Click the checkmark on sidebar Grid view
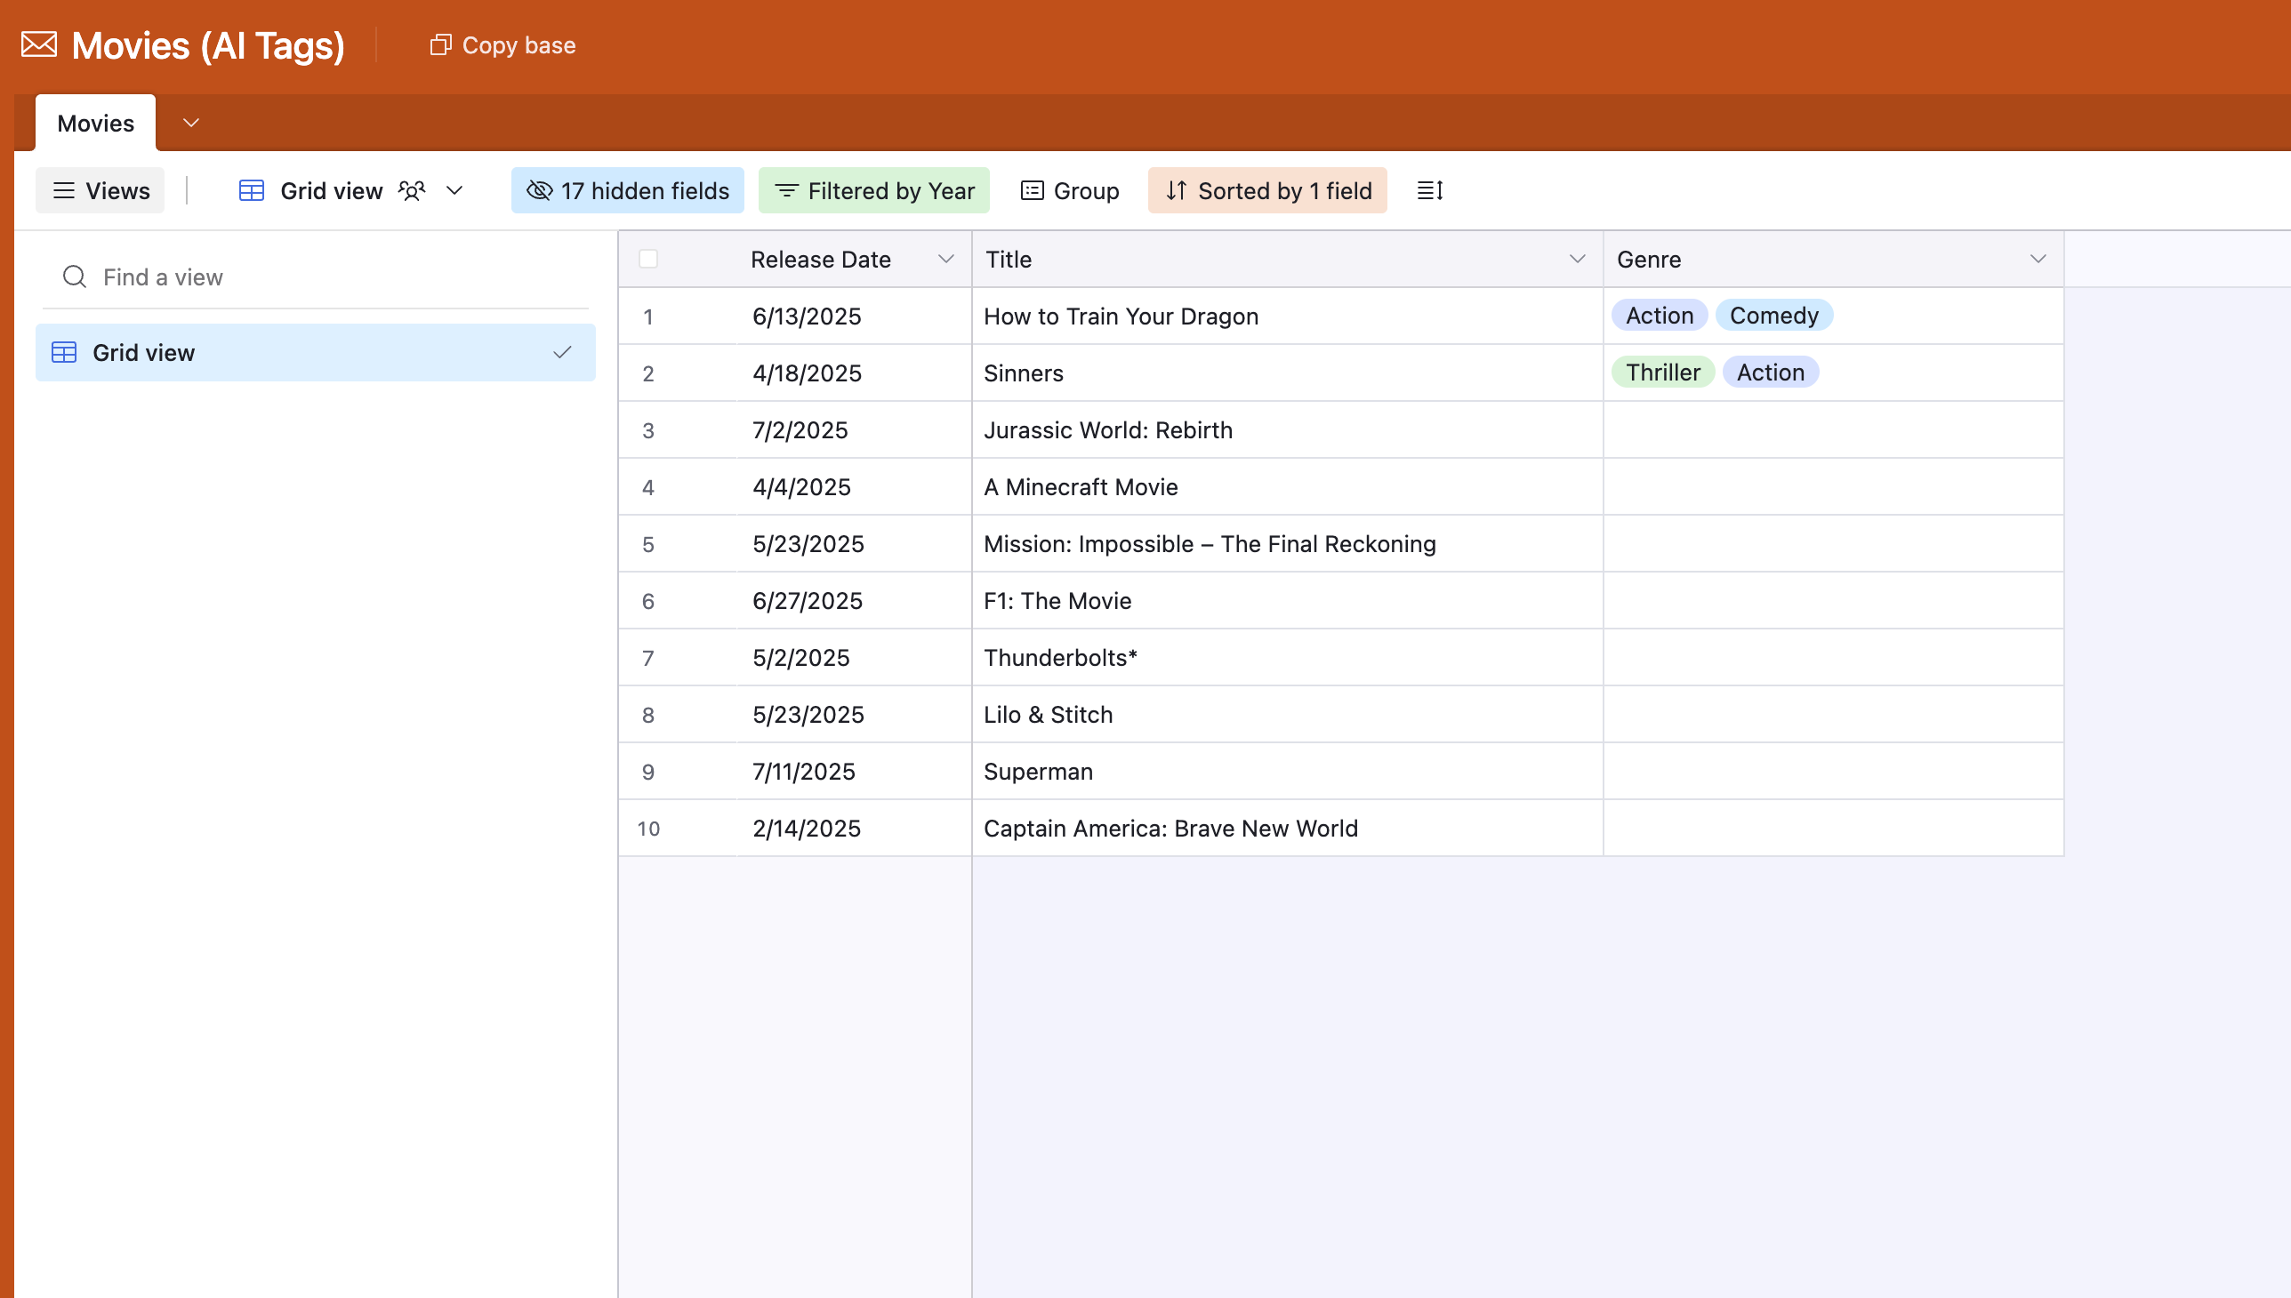 (x=562, y=353)
